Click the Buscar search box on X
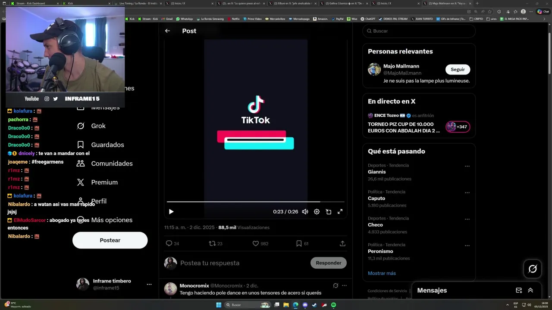The image size is (552, 310). [x=419, y=31]
